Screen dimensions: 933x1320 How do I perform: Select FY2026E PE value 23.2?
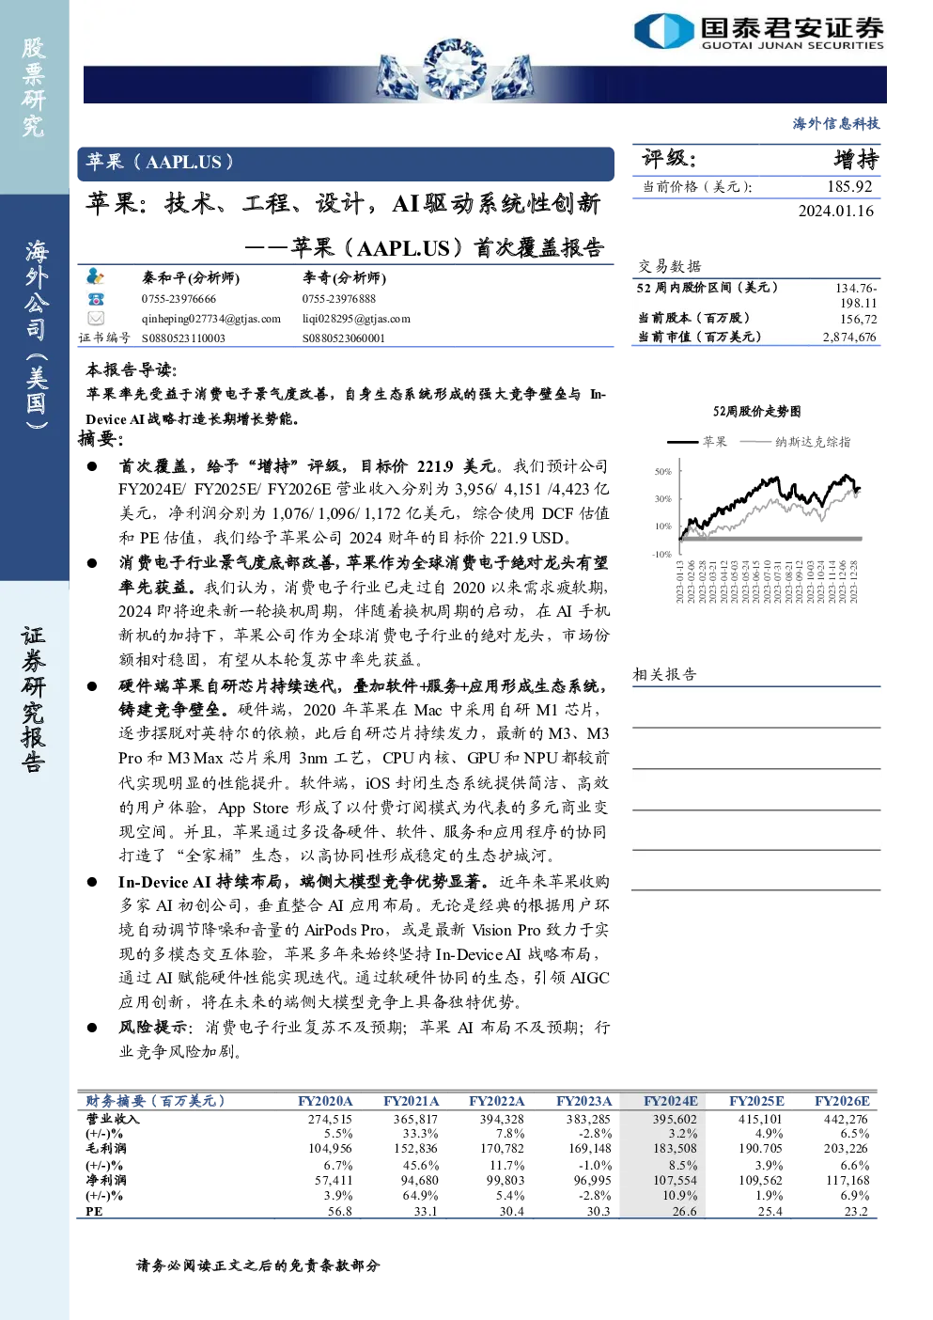(x=856, y=1211)
